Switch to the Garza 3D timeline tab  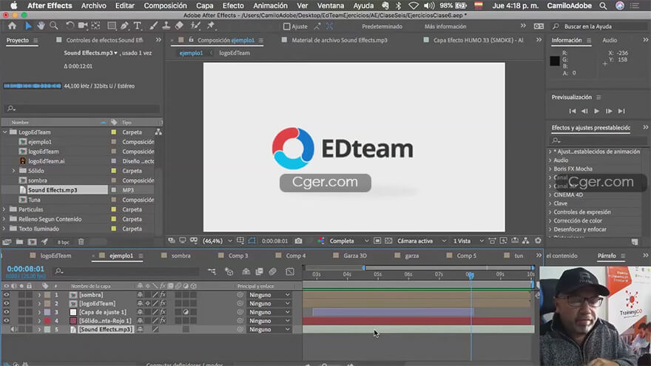[355, 256]
